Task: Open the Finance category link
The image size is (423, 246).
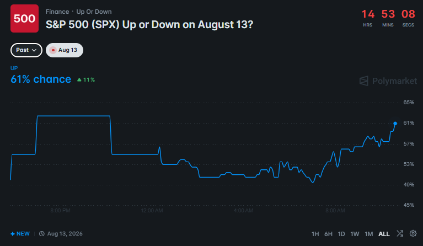Action: pyautogui.click(x=57, y=12)
